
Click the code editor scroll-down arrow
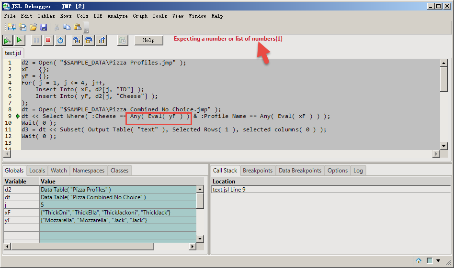pos(444,146)
